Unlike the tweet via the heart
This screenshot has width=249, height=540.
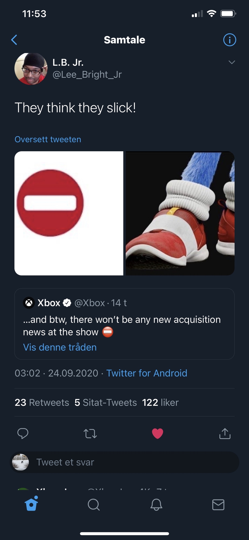(157, 433)
